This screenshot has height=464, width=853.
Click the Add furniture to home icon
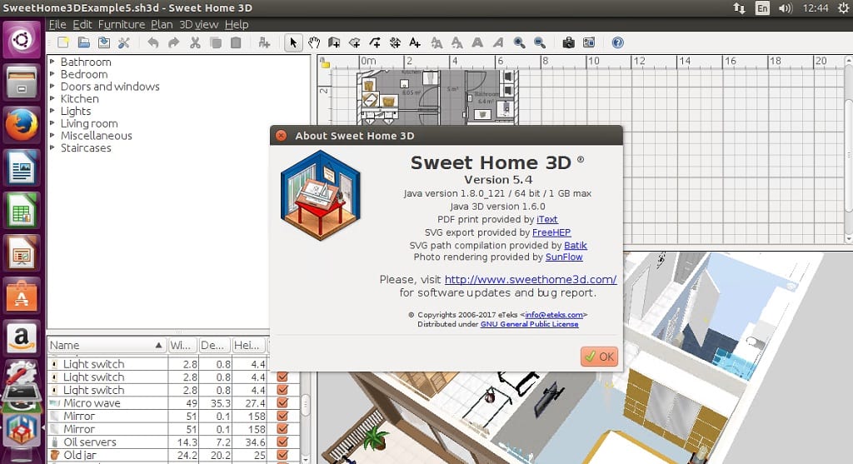pyautogui.click(x=264, y=42)
